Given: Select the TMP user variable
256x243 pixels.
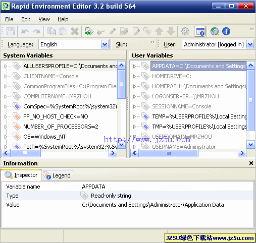Looking at the screenshot, I should click(x=199, y=127).
